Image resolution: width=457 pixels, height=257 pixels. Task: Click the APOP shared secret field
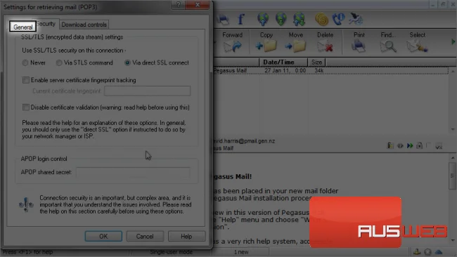pos(133,172)
